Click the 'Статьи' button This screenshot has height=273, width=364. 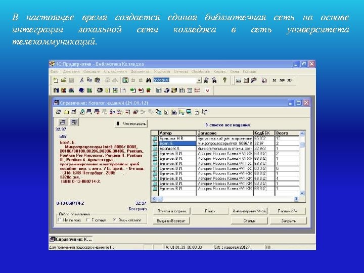point(249,220)
